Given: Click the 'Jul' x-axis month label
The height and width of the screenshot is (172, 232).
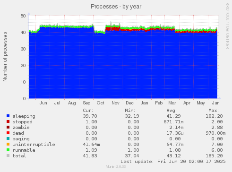Looking at the screenshot, I should 57,103.
